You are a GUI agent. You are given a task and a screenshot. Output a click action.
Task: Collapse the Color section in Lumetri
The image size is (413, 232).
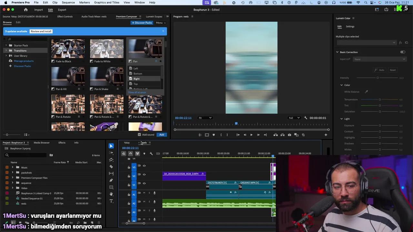341,85
